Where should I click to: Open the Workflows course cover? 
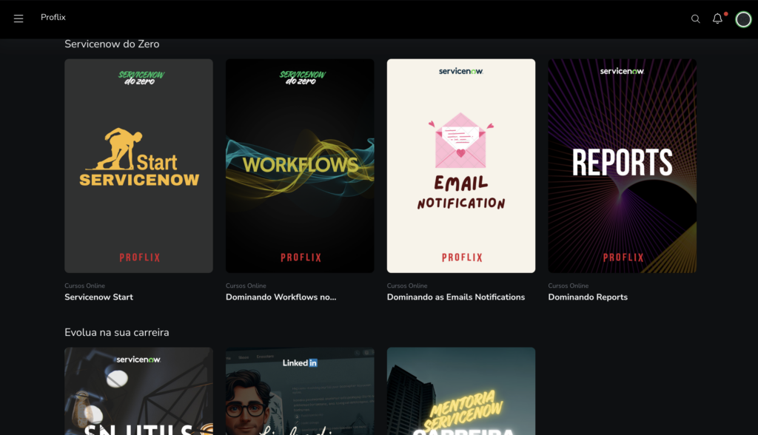click(x=300, y=166)
